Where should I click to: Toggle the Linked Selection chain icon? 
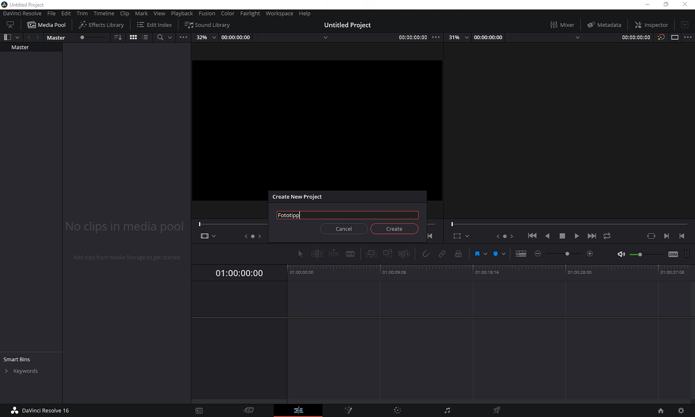coord(442,254)
